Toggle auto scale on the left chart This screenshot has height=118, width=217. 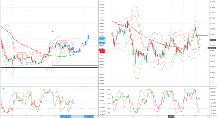pyautogui.click(x=102, y=117)
